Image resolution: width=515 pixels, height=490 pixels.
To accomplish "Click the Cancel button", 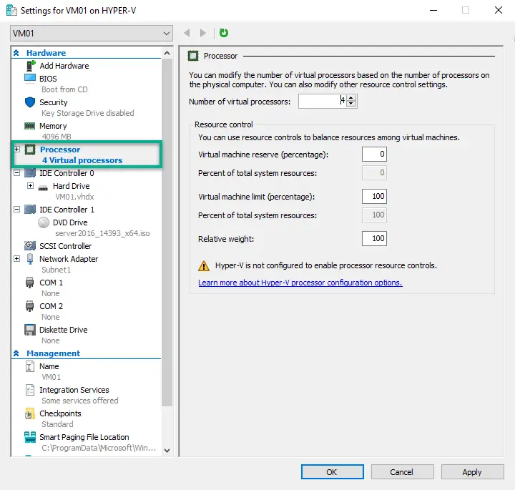I will pos(402,472).
